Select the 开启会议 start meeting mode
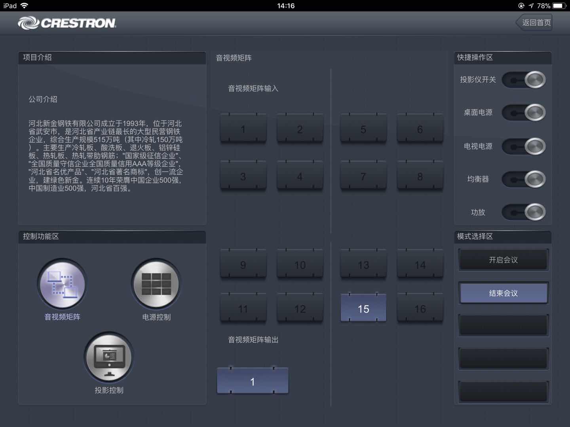Screen dimensions: 570x427 (503, 260)
